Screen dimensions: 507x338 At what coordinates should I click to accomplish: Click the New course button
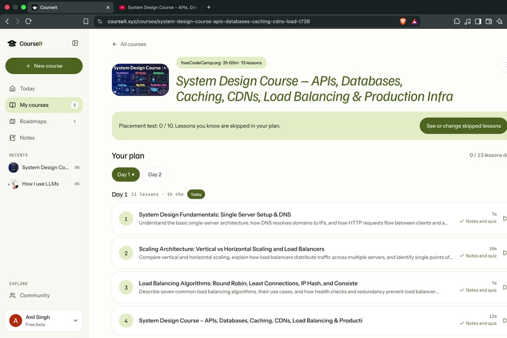44,66
